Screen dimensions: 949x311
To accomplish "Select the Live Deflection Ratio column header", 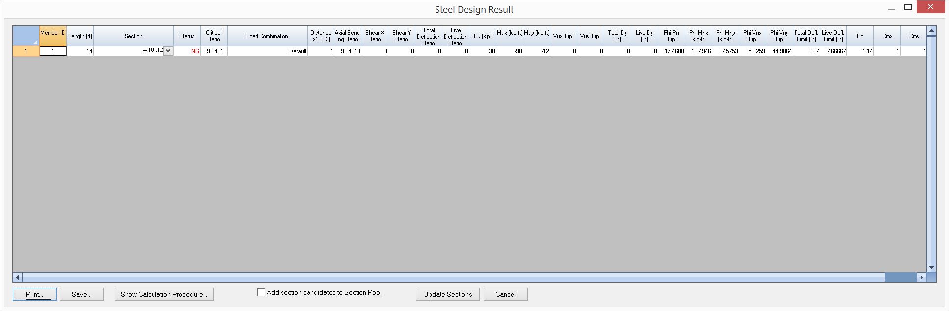I will [456, 36].
